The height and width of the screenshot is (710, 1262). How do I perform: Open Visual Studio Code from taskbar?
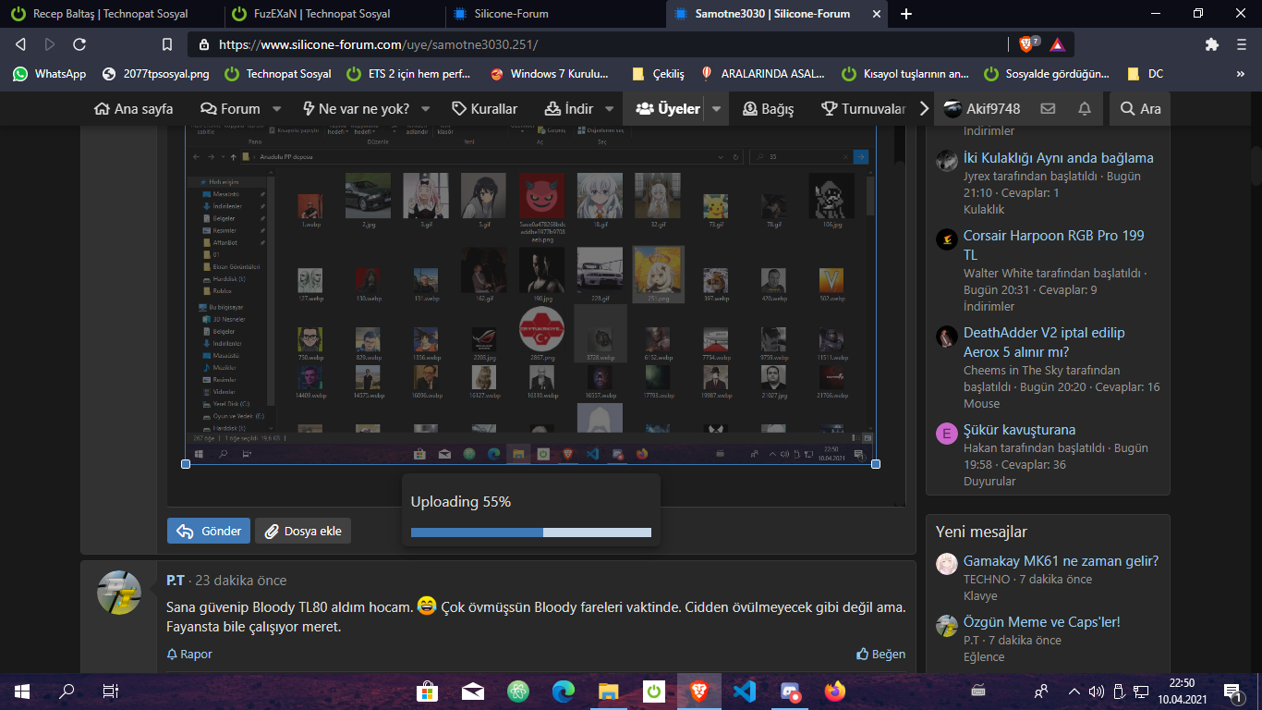[744, 691]
